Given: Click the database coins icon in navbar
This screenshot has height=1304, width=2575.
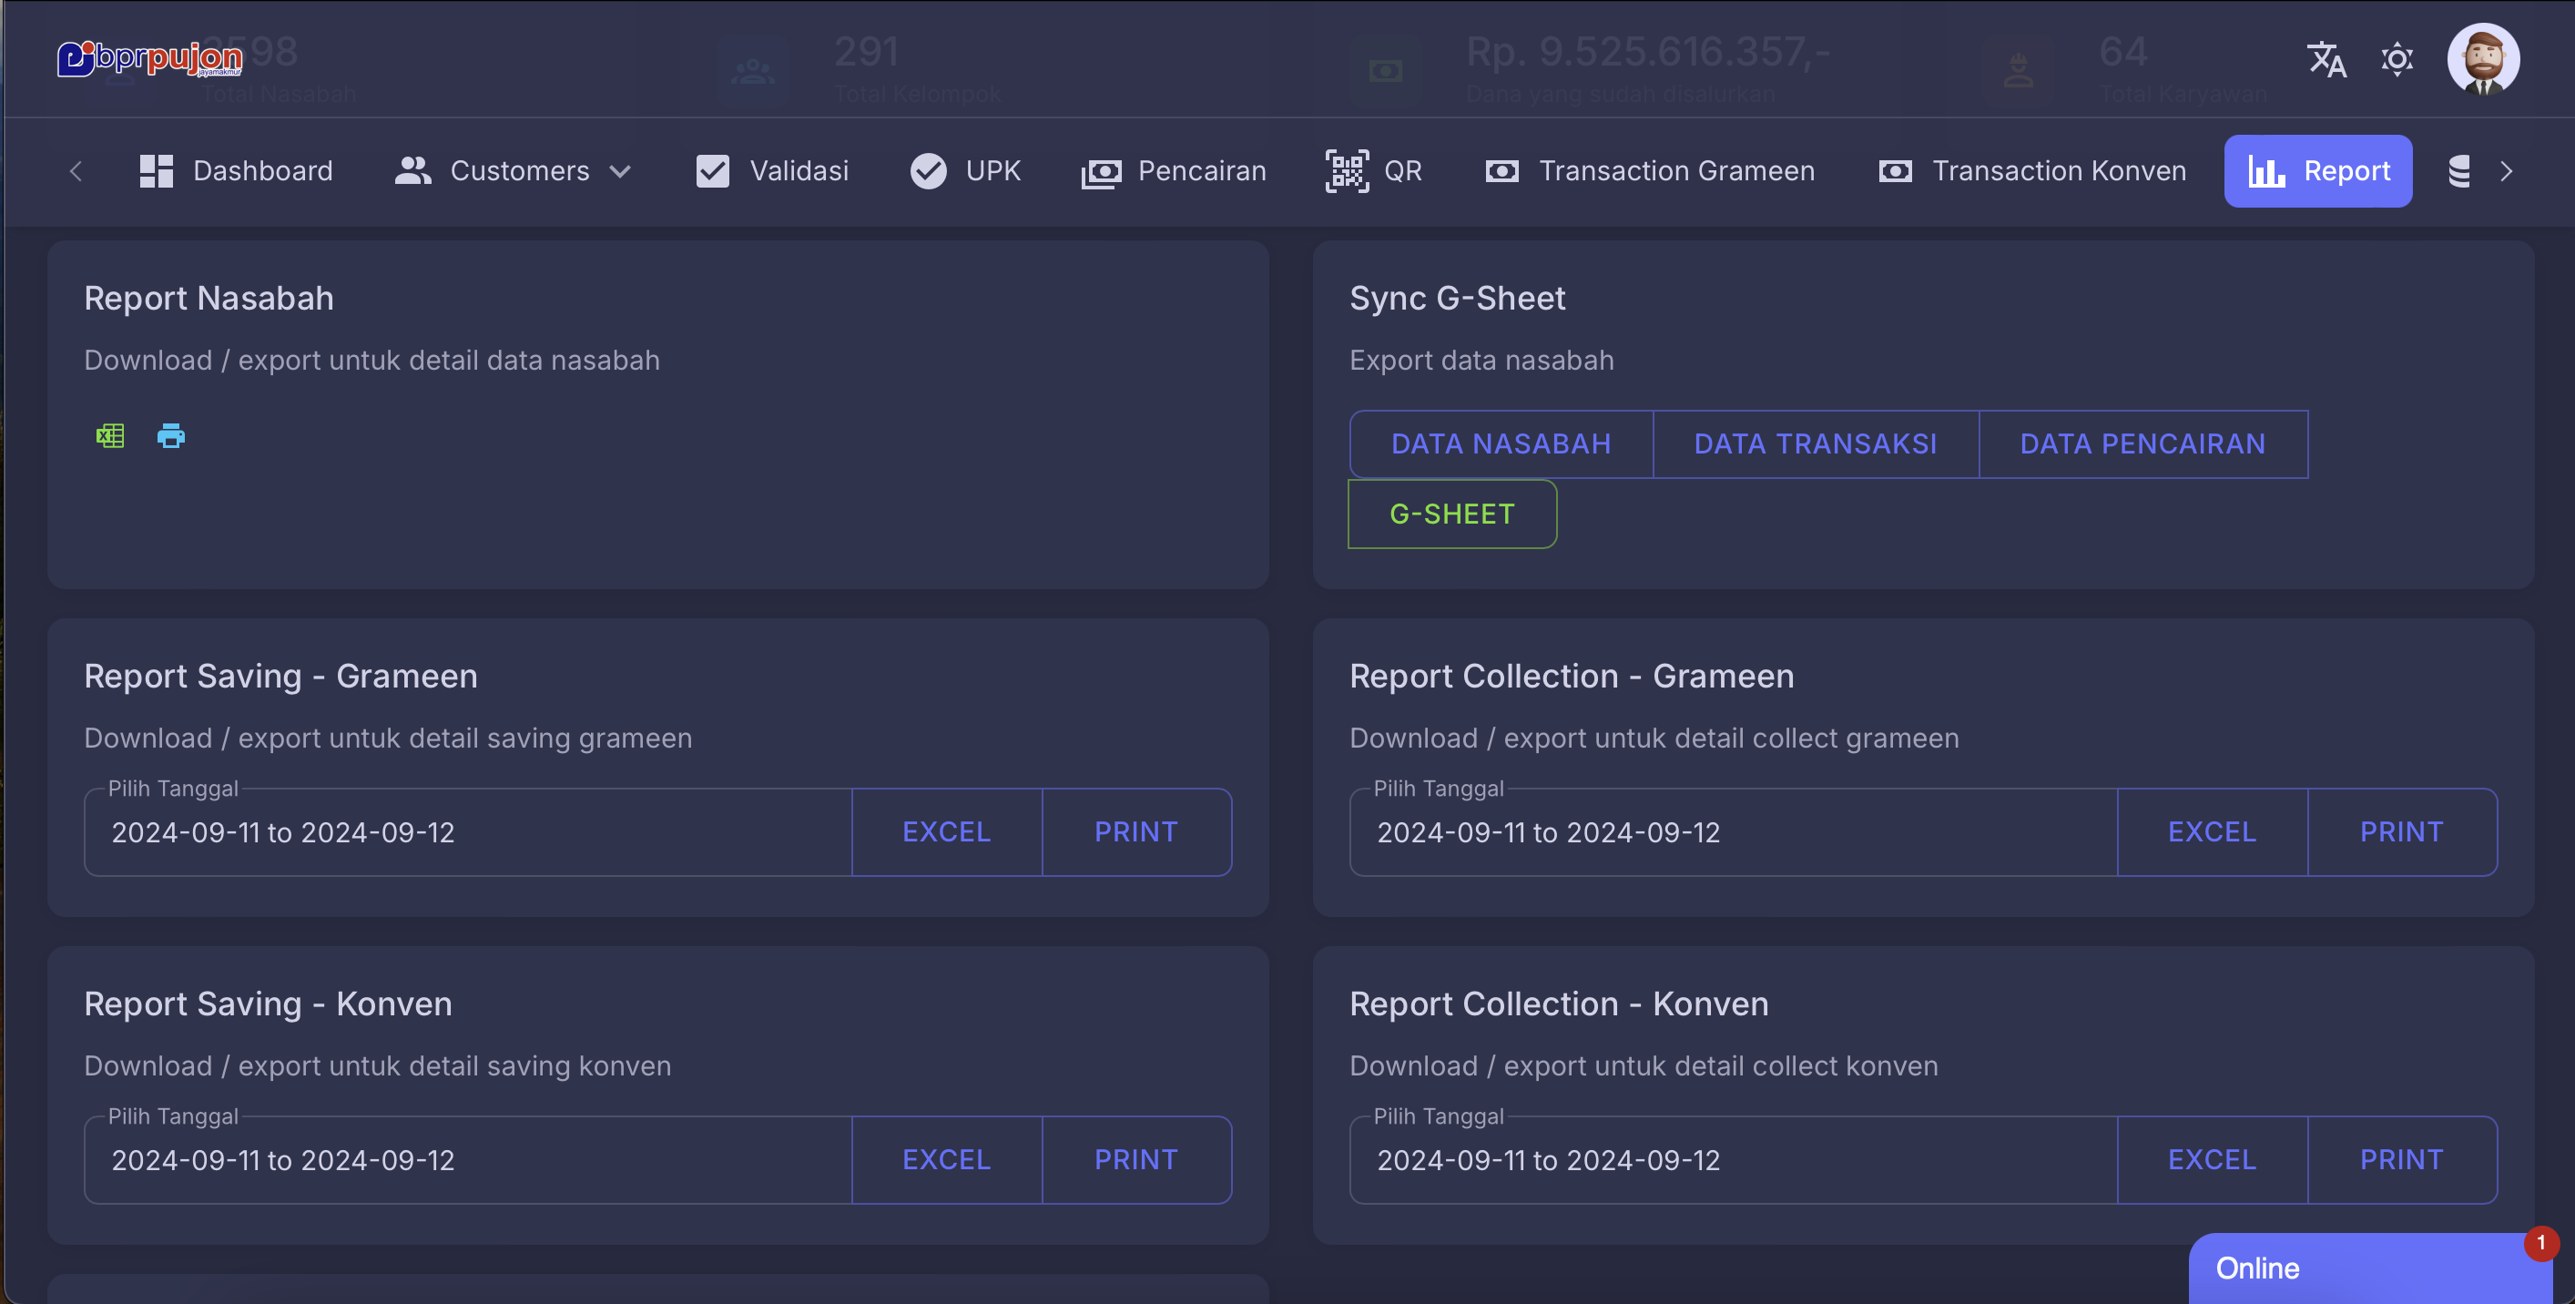Looking at the screenshot, I should point(2459,171).
